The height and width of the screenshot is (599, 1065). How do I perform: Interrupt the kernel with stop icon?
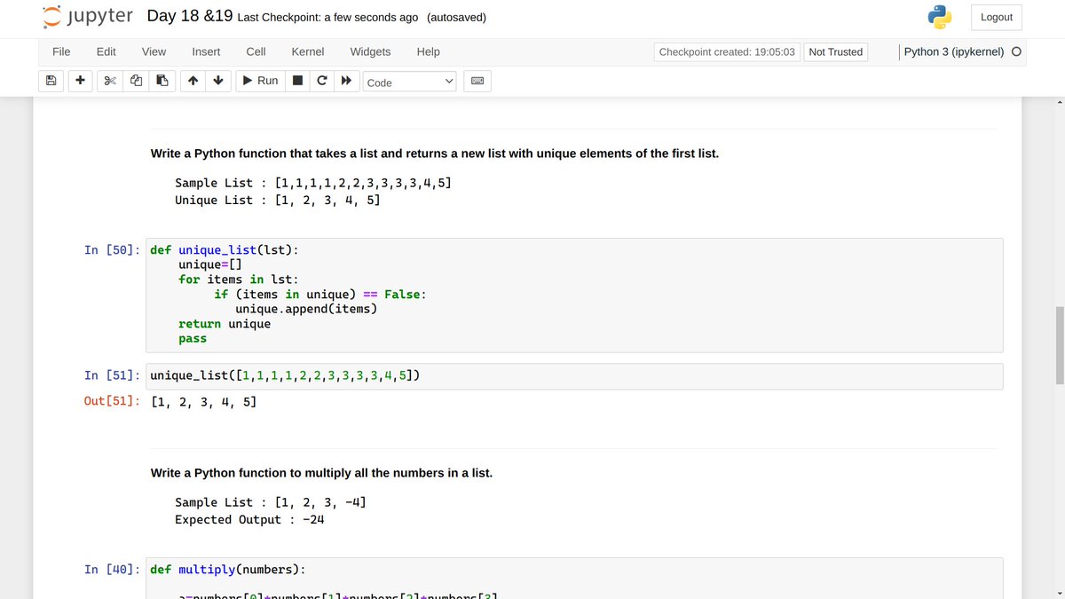tap(298, 81)
